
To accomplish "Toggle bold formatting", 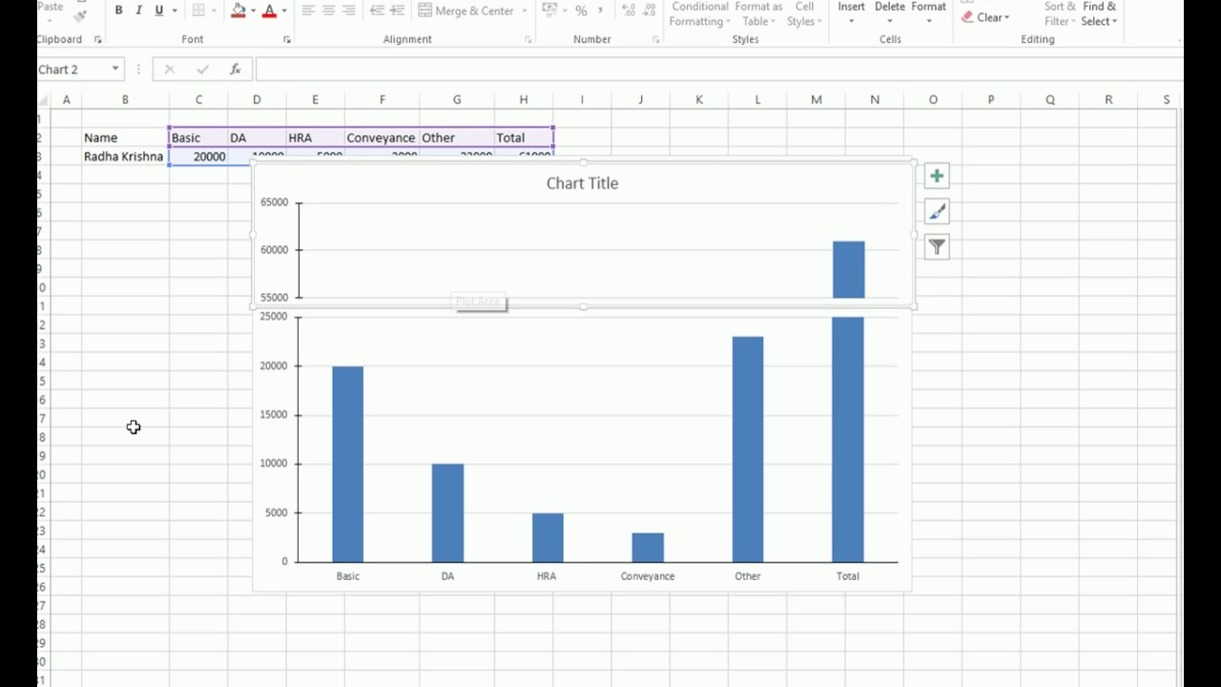I will click(x=118, y=10).
